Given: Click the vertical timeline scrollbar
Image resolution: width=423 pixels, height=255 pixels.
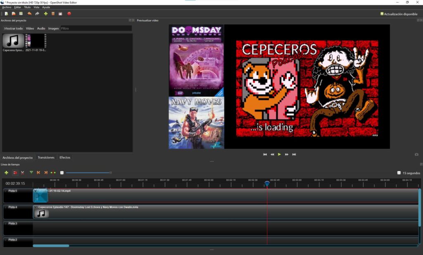Looking at the screenshot, I should point(420,208).
